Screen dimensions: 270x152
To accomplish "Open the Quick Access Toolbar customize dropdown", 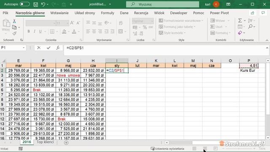I will (71, 4).
